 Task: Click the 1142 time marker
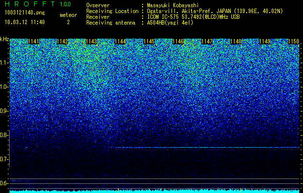pos(63,41)
